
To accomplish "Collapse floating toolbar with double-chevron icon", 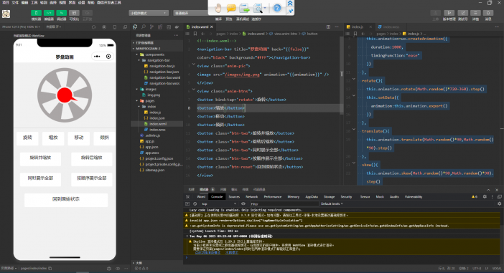I will click(290, 3).
